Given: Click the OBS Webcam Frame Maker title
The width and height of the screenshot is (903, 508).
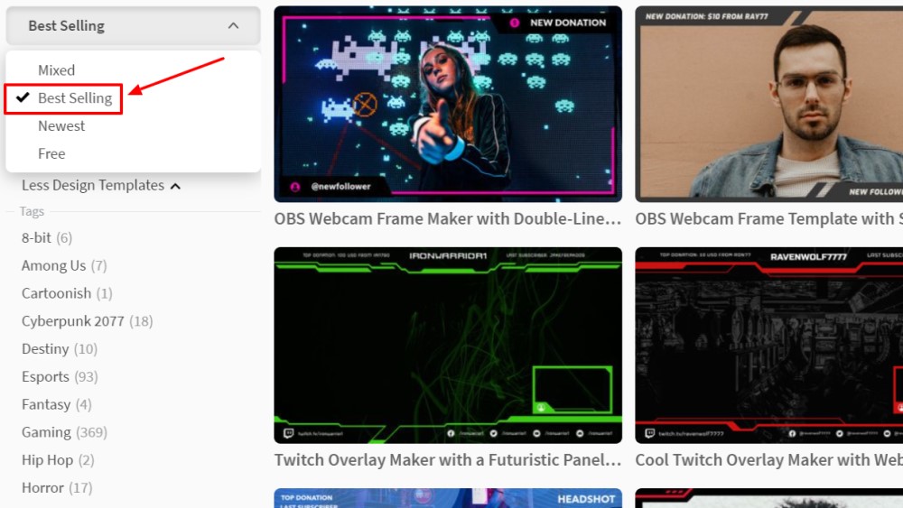Looking at the screenshot, I should 448,219.
